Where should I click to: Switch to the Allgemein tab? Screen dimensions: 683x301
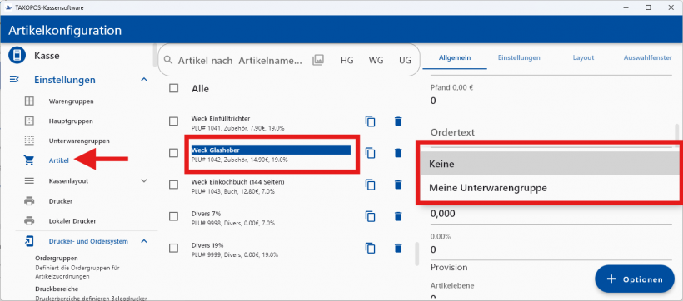455,57
